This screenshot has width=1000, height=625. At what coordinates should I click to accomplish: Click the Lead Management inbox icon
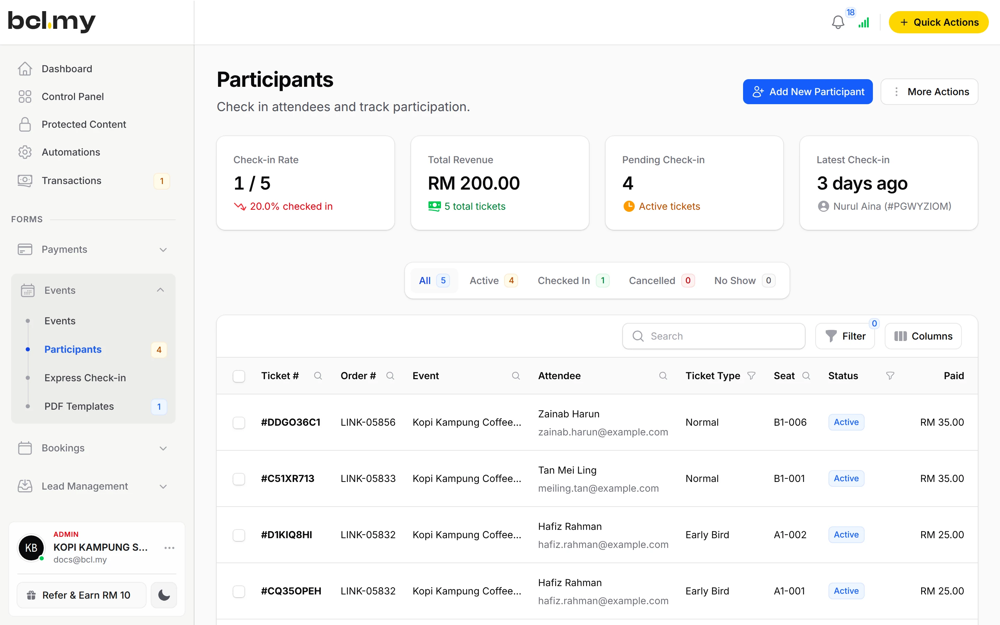[25, 486]
